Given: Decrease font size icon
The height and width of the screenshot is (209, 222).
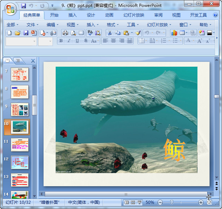Looking at the screenshot, I should click(x=208, y=41).
